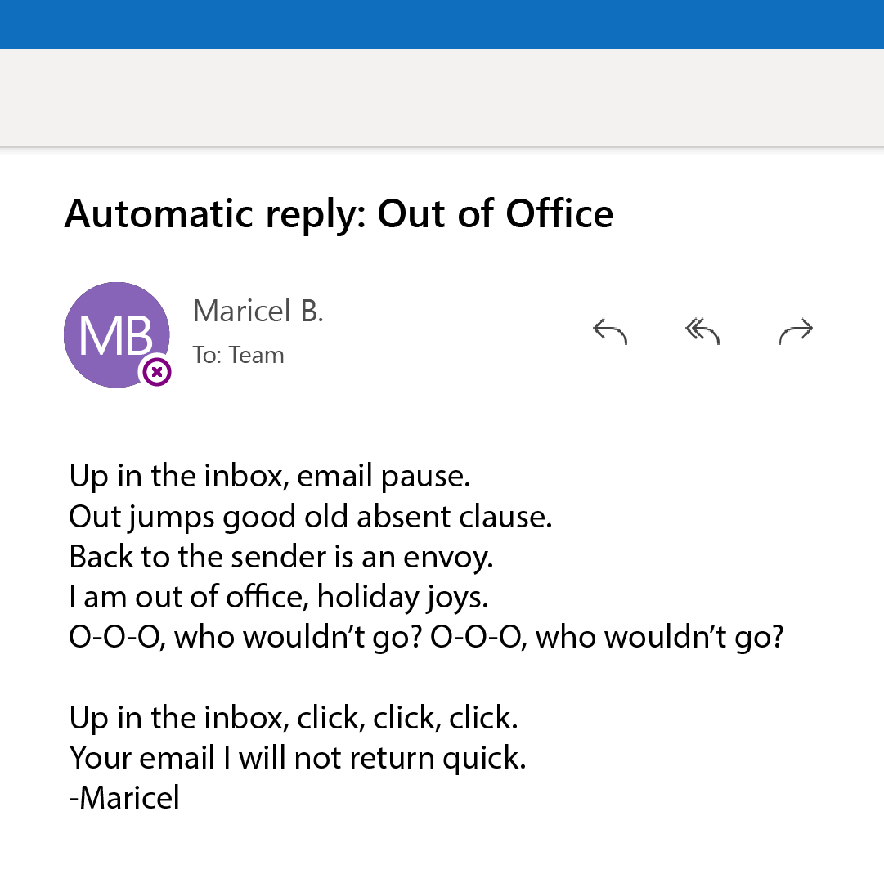
Task: Click the line 'Back to the sender is an envoy.'
Action: [x=281, y=557]
